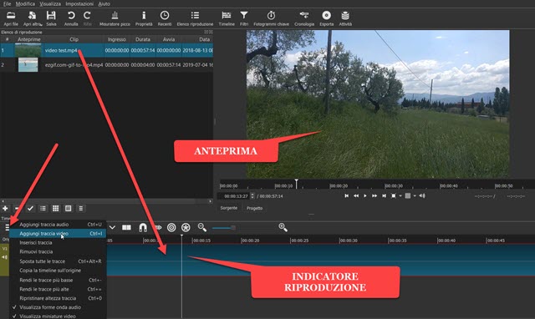The image size is (535, 319).
Task: Open the Proprietà panel
Action: pyautogui.click(x=144, y=18)
